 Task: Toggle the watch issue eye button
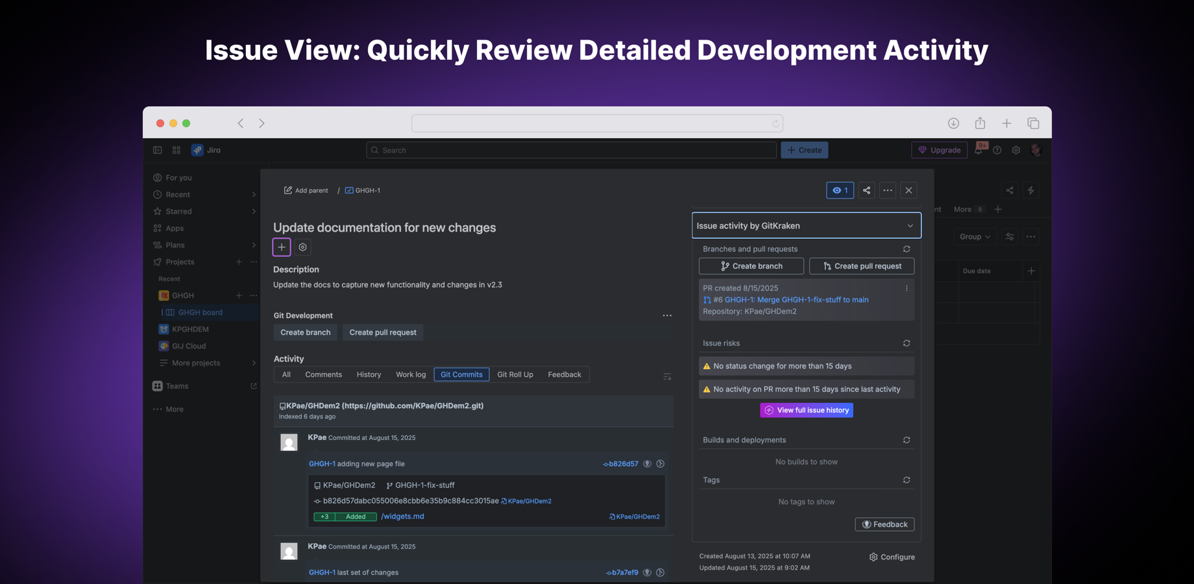coord(840,190)
